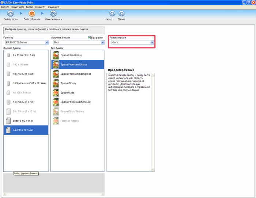The height and width of the screenshot is (198, 256).
Task: Open the Файл(F) menu
Action: (5, 7)
